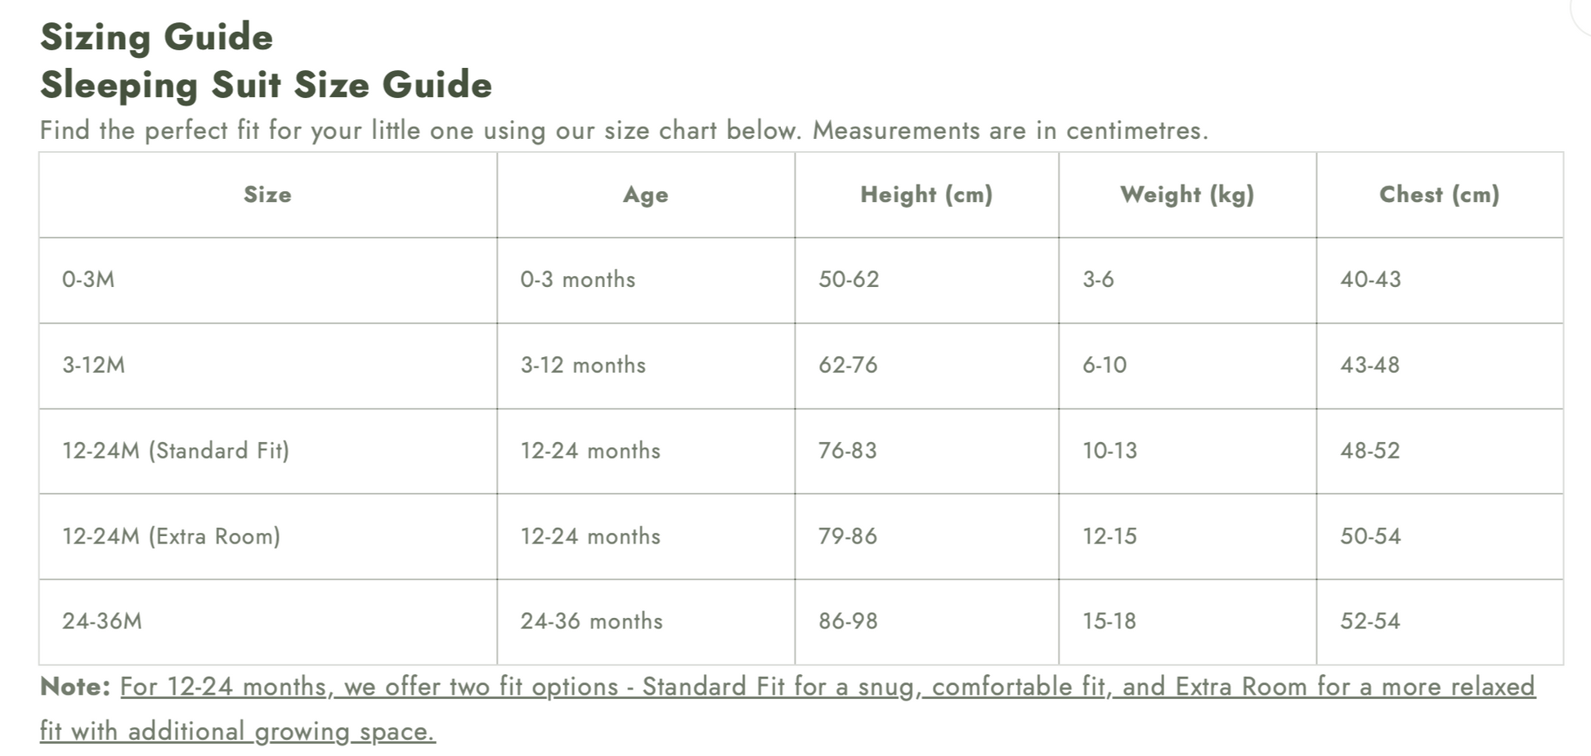Select the 12-24M (Extra Room) size cell
This screenshot has height=756, width=1591.
[172, 536]
